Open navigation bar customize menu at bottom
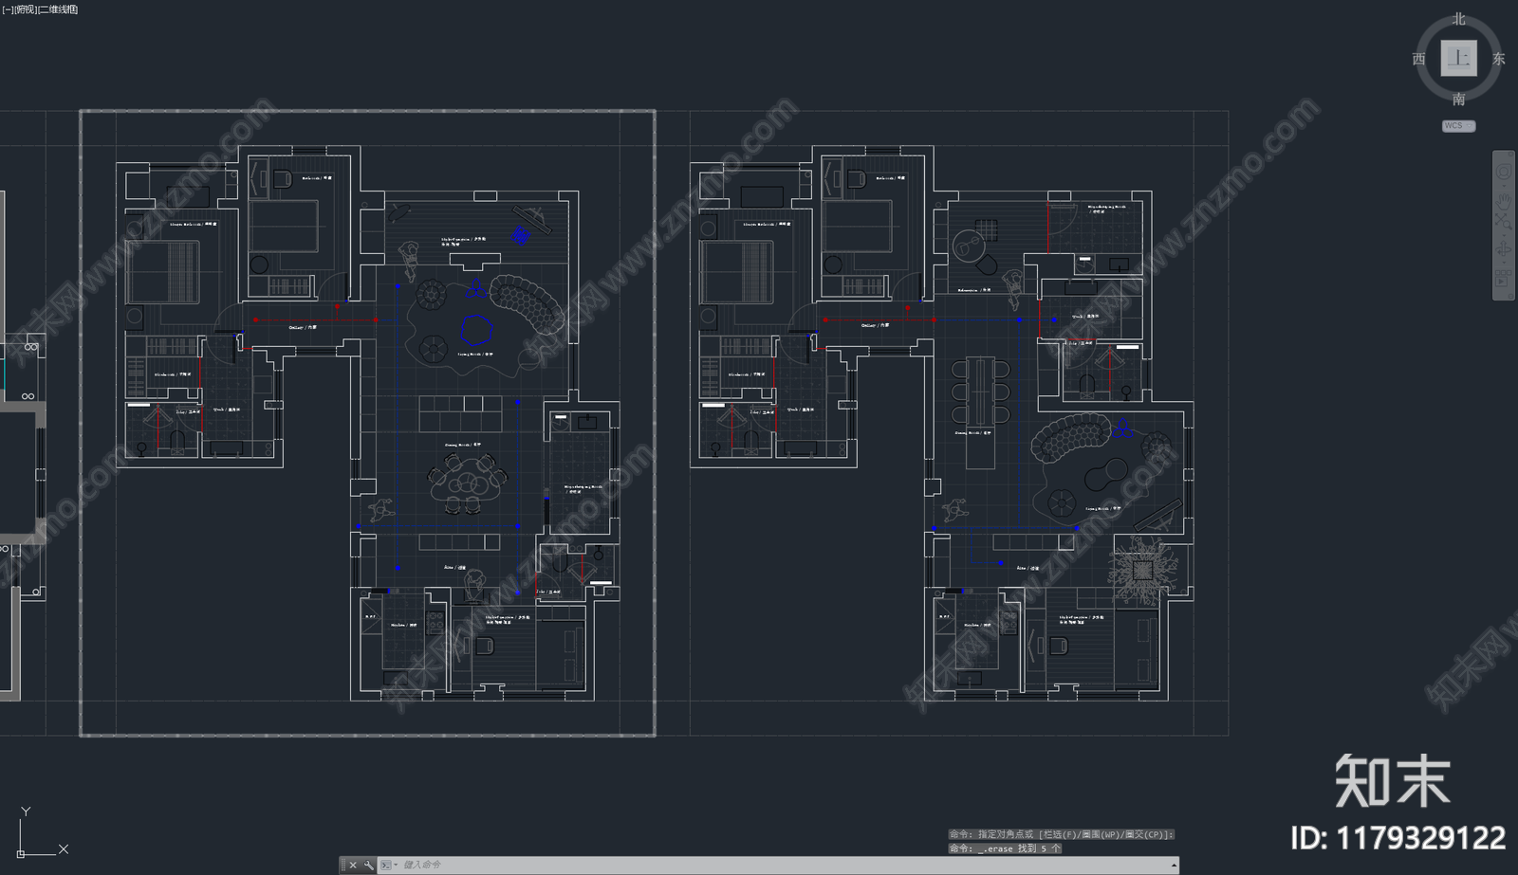Viewport: 1518px width, 875px height. click(1510, 296)
